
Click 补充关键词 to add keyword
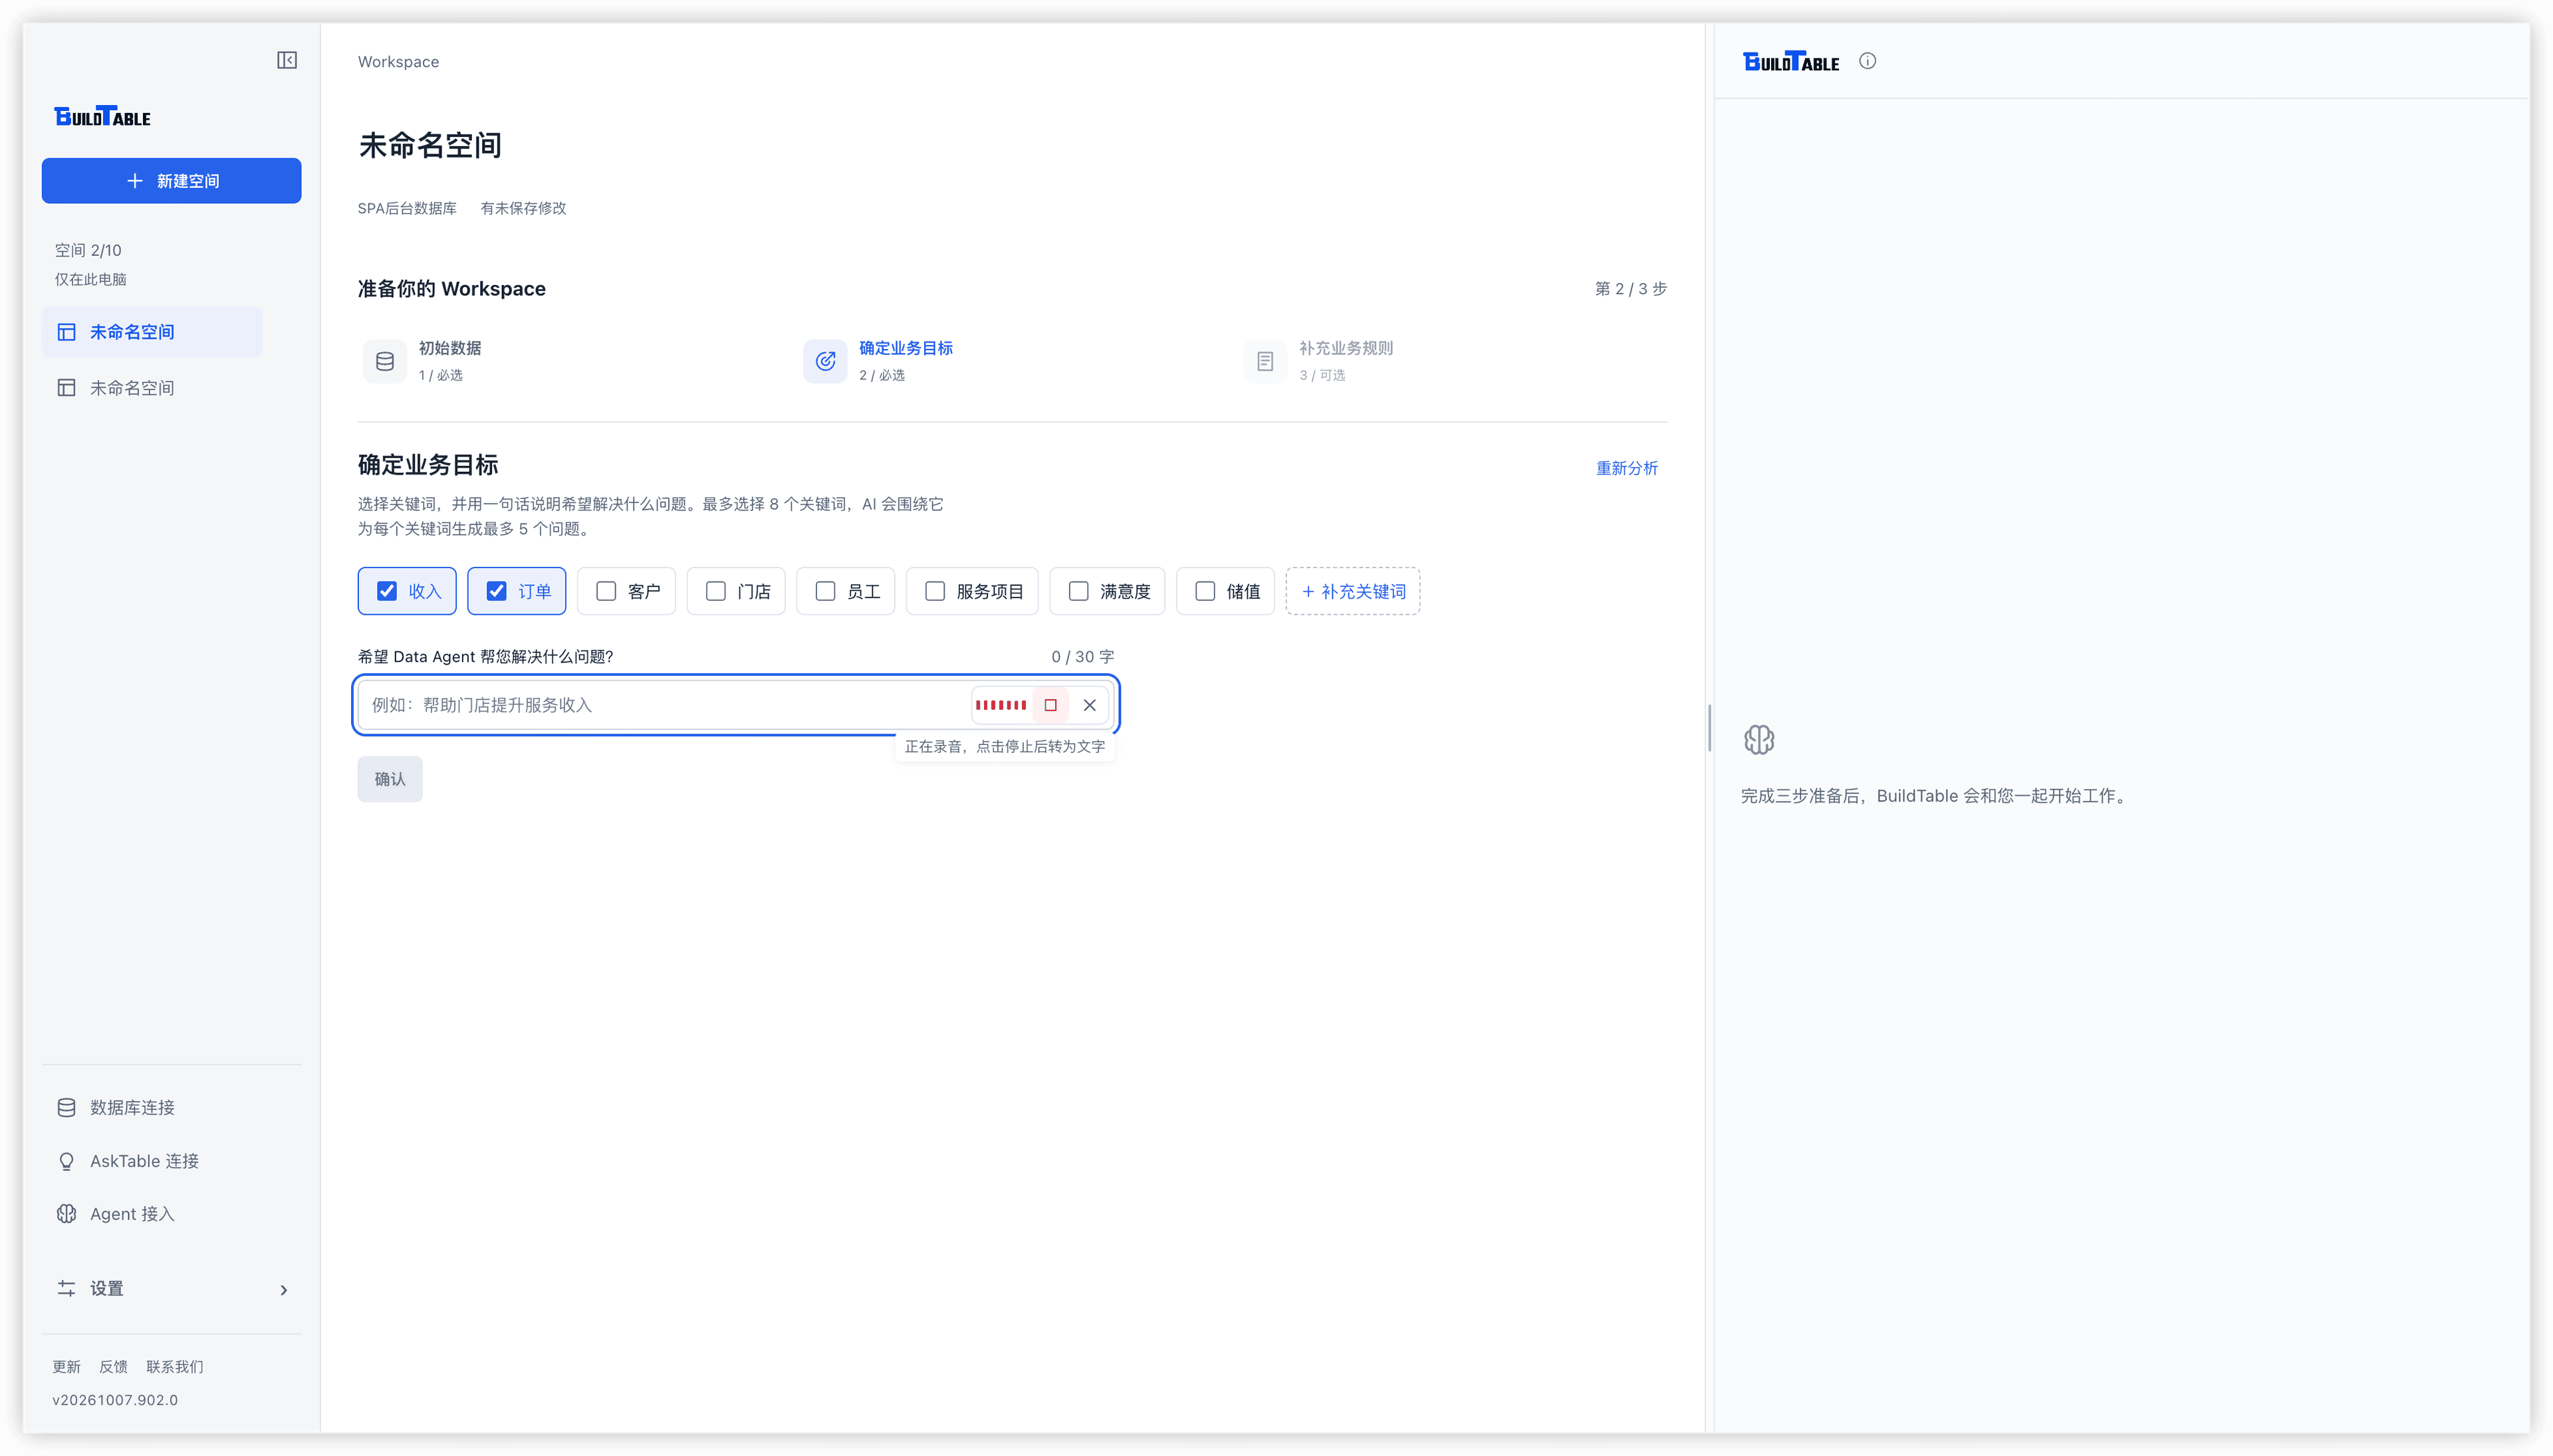point(1352,591)
